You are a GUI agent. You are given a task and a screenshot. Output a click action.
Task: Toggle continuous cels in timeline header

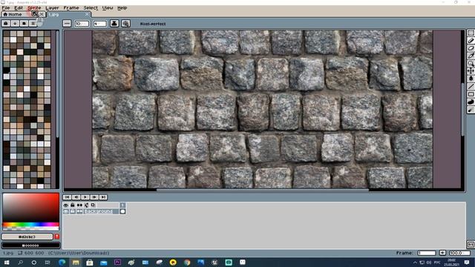[79, 205]
